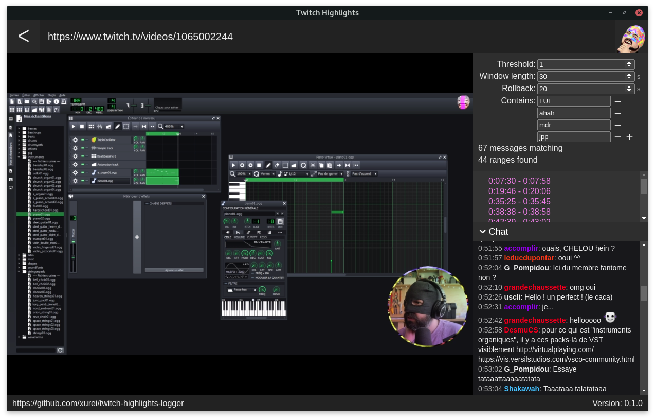This screenshot has width=655, height=420.
Task: Open the twitch-highlights-logger GitHub link
Action: coord(98,403)
